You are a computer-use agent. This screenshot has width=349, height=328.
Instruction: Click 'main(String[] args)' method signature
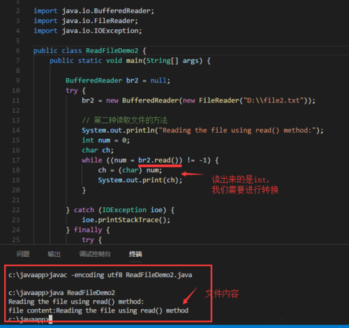[164, 61]
